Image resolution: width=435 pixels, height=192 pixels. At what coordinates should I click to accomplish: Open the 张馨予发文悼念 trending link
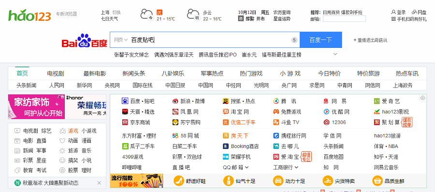pyautogui.click(x=131, y=55)
